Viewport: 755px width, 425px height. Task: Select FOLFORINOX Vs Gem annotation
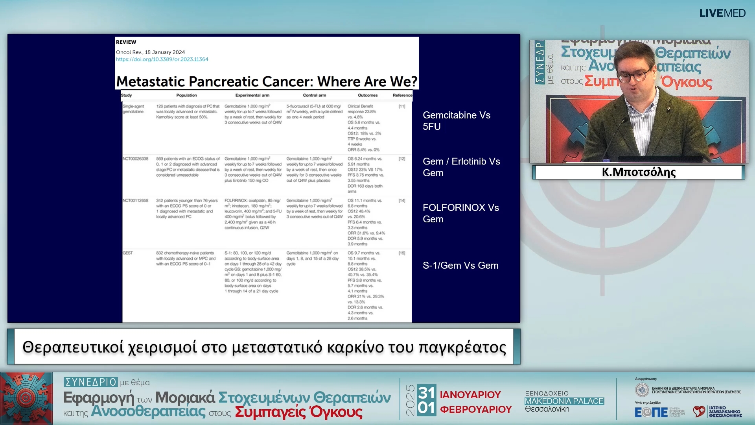pos(460,213)
